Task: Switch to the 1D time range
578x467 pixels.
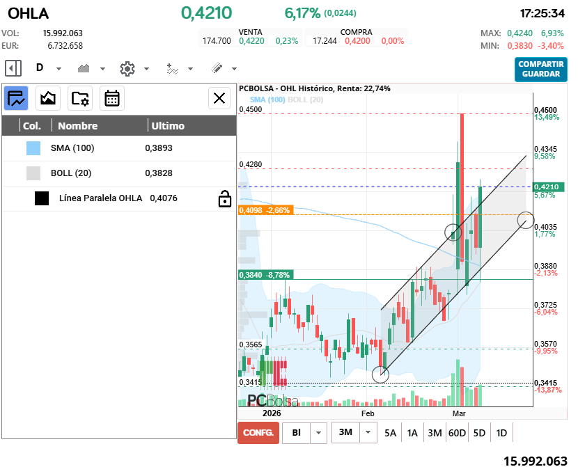Action: (x=501, y=433)
